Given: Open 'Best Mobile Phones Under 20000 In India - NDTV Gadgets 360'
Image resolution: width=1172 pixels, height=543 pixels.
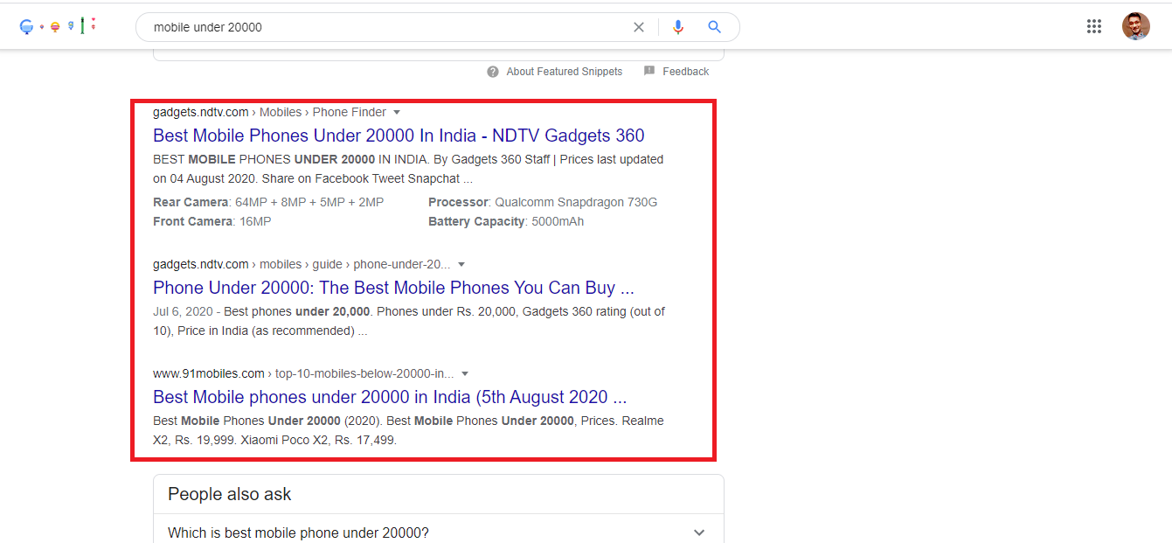Looking at the screenshot, I should 398,136.
